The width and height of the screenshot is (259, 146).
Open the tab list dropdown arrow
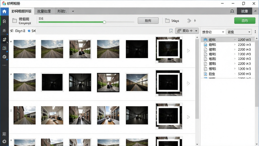(x=73, y=11)
